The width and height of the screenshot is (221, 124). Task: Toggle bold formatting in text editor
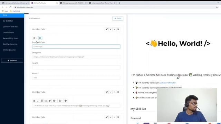click(34, 101)
